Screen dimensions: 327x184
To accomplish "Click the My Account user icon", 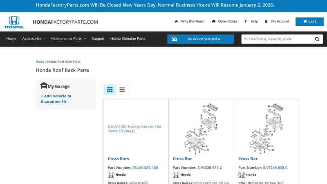I will [266, 21].
